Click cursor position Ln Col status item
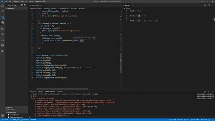 pyautogui.click(x=175, y=120)
